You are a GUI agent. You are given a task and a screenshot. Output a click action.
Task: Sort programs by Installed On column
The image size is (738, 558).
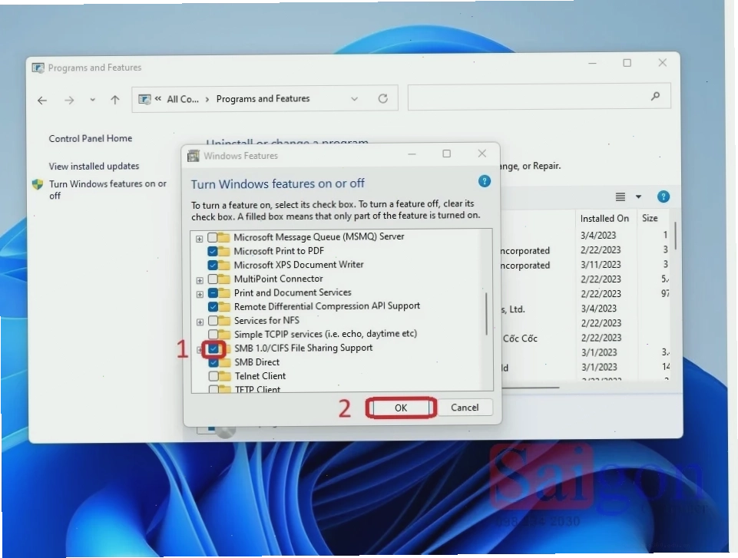tap(604, 218)
